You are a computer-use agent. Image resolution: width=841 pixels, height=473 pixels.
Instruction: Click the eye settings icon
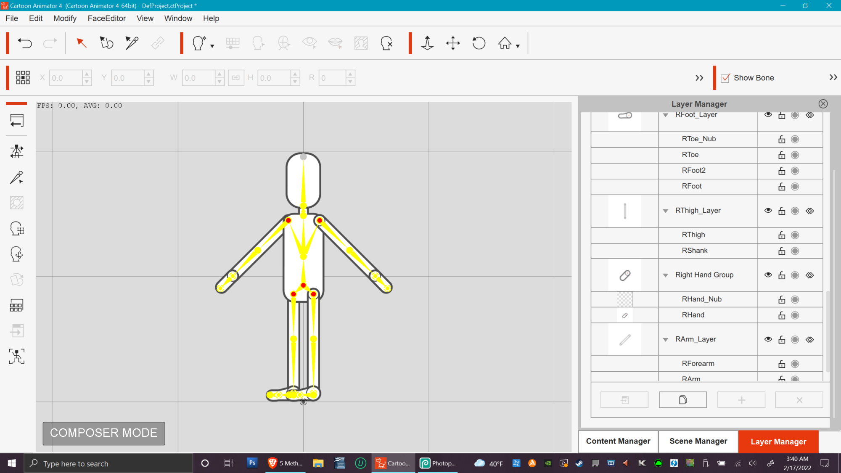point(309,43)
